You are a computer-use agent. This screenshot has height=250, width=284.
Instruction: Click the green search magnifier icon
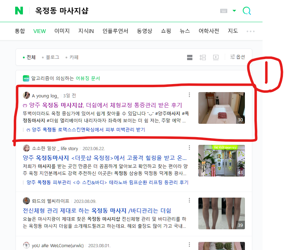click(247, 11)
